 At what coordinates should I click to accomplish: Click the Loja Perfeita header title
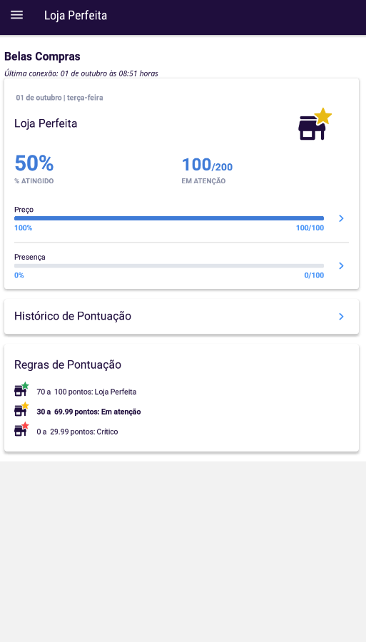76,16
